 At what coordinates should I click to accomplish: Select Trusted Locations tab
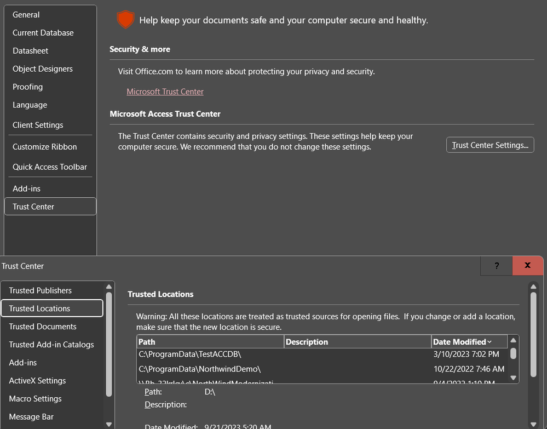pos(52,308)
